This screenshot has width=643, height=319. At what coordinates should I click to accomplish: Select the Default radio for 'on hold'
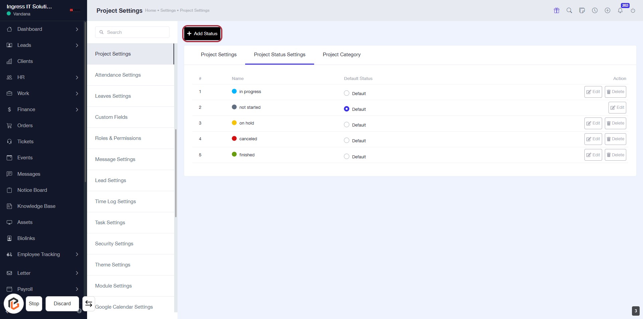click(347, 125)
